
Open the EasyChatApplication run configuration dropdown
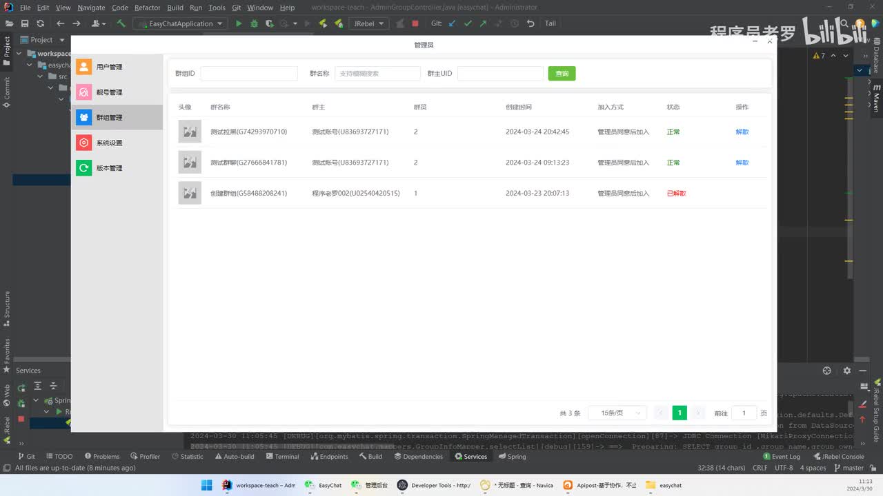[181, 23]
